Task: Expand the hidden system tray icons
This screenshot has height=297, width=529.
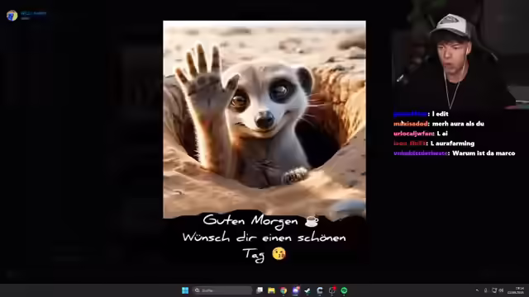Action: [477, 290]
